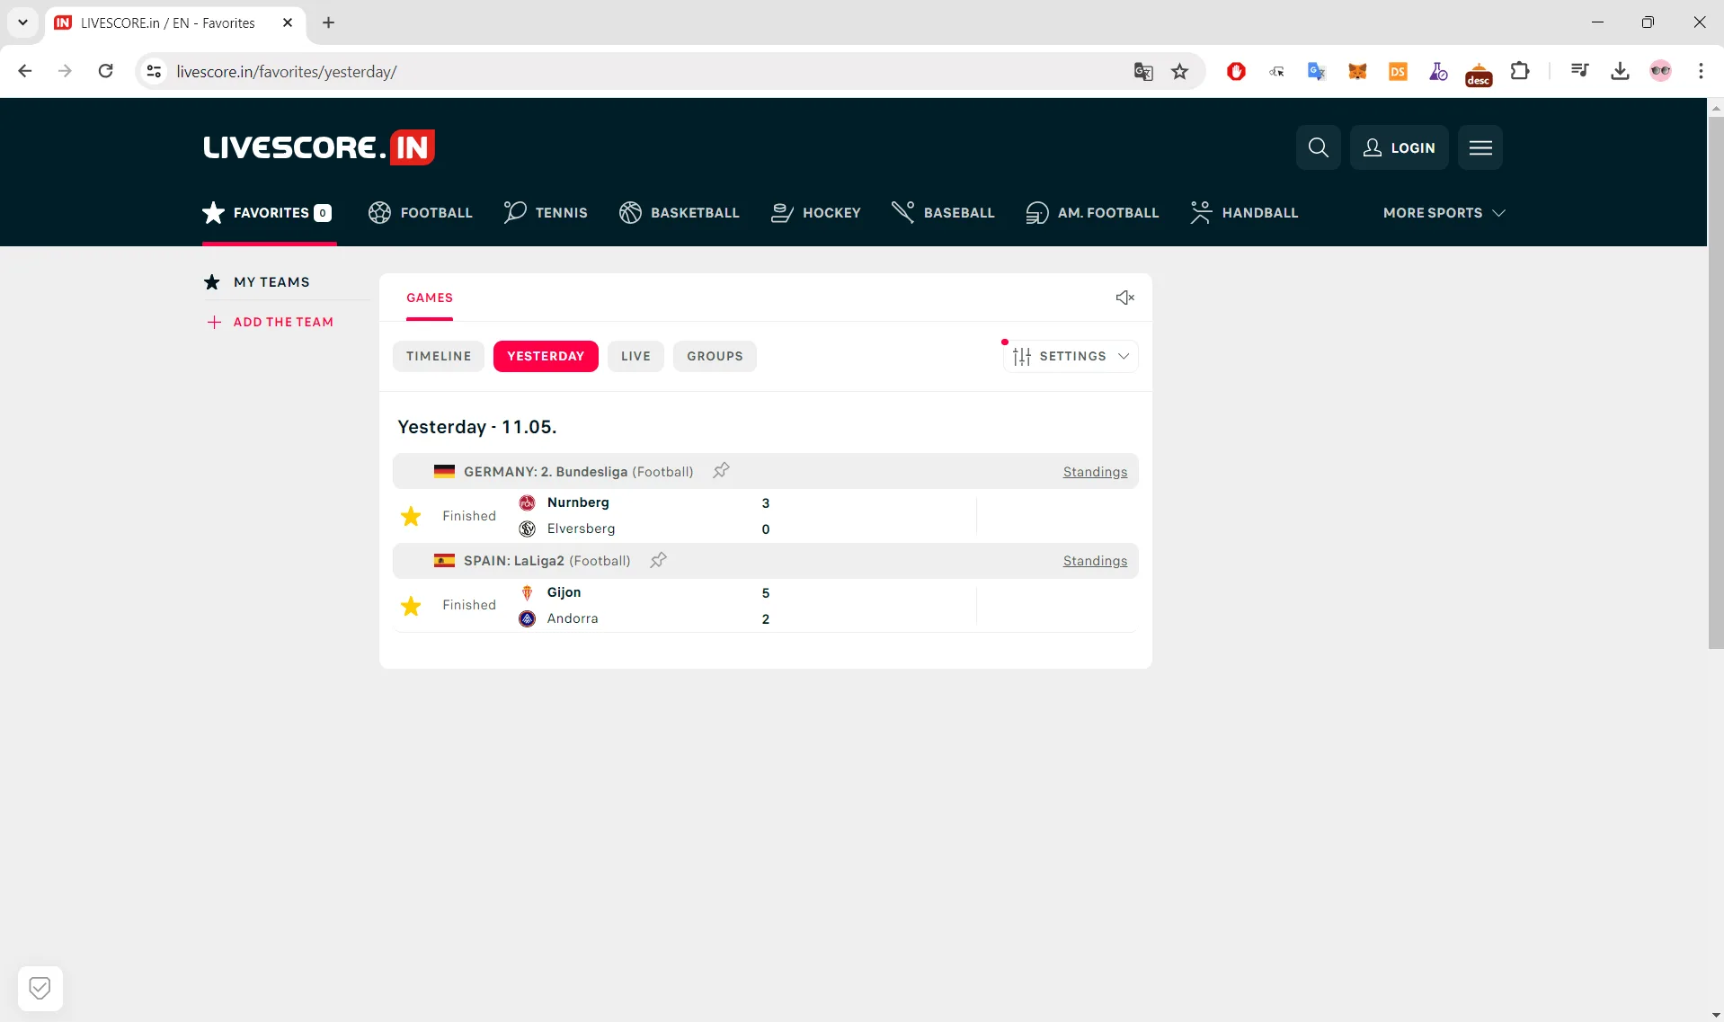Go to the Am. Football section

click(1092, 213)
